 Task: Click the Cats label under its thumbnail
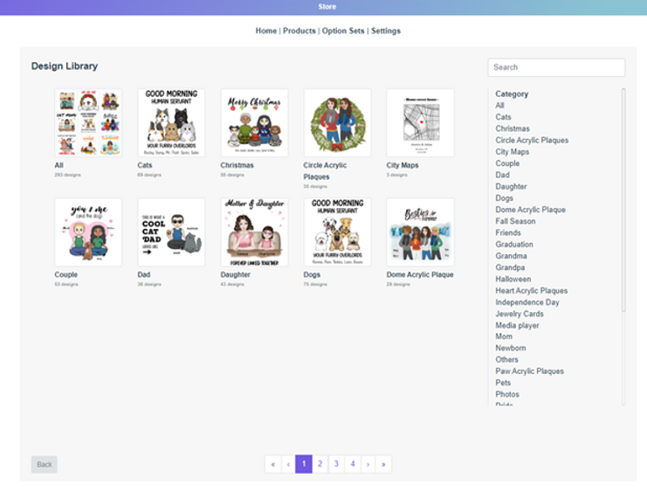(x=145, y=165)
